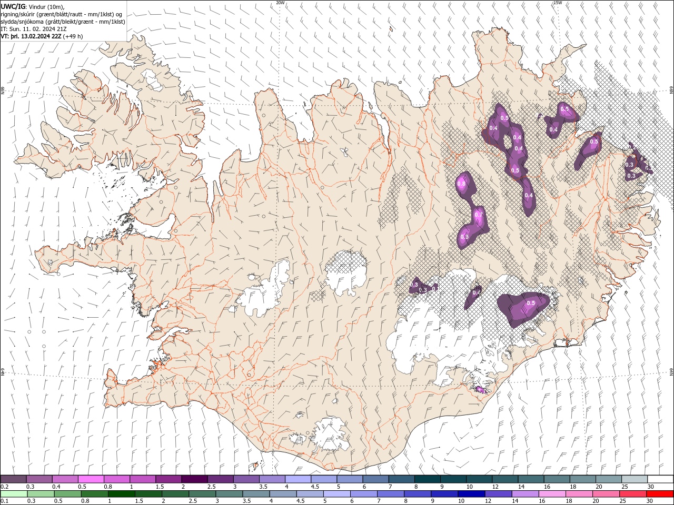Screen dimensions: 674x505
Task: Pick upper legend swatch between 0.5 and 0.8
Action: [91, 479]
